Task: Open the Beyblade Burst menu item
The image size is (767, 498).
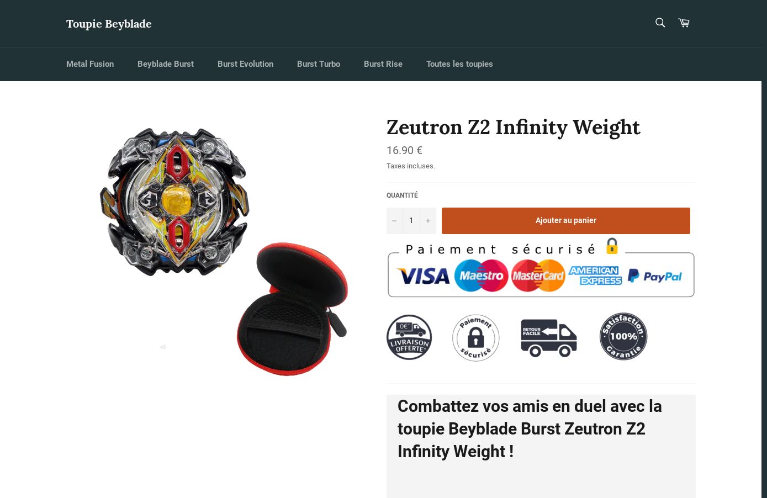Action: pos(166,64)
